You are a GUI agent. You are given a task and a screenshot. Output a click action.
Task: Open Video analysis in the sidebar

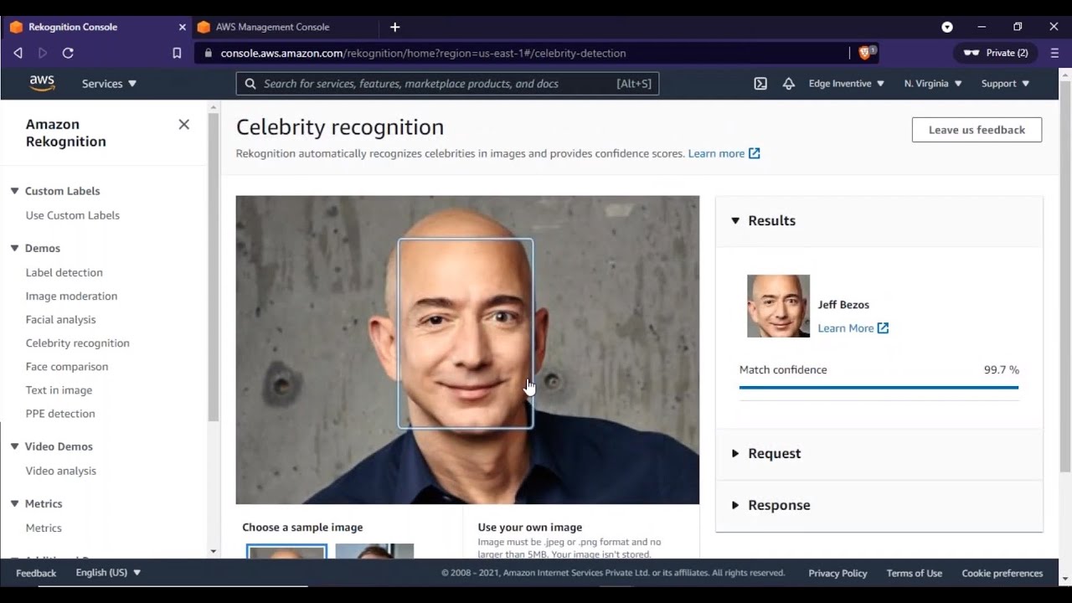[61, 471]
